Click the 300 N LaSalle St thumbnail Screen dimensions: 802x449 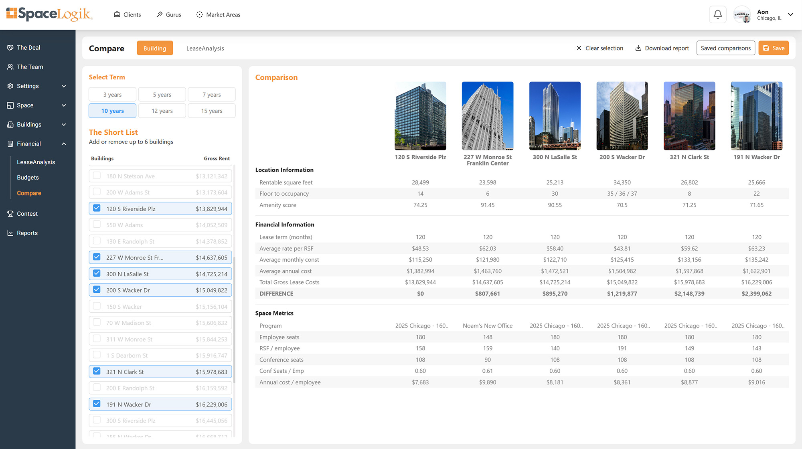pyautogui.click(x=555, y=116)
